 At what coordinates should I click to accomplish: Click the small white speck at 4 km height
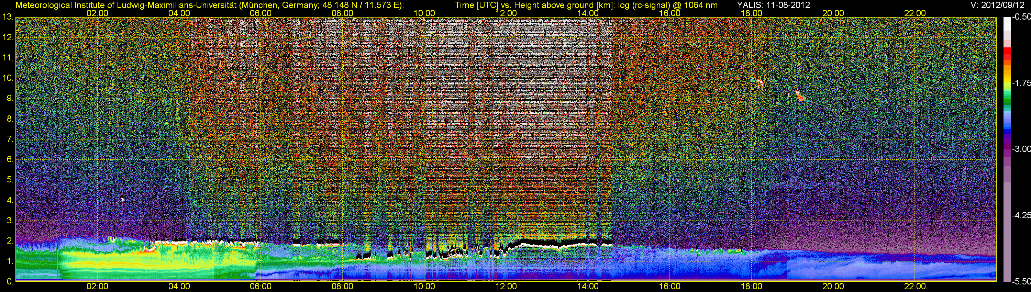(x=122, y=199)
